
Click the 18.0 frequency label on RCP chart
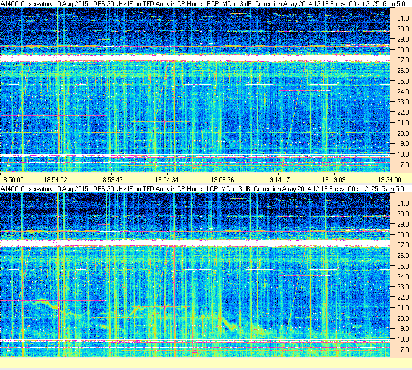[403, 154]
